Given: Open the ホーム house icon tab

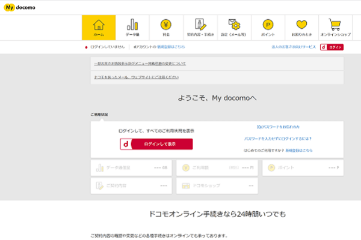Looking at the screenshot, I should click(x=99, y=28).
